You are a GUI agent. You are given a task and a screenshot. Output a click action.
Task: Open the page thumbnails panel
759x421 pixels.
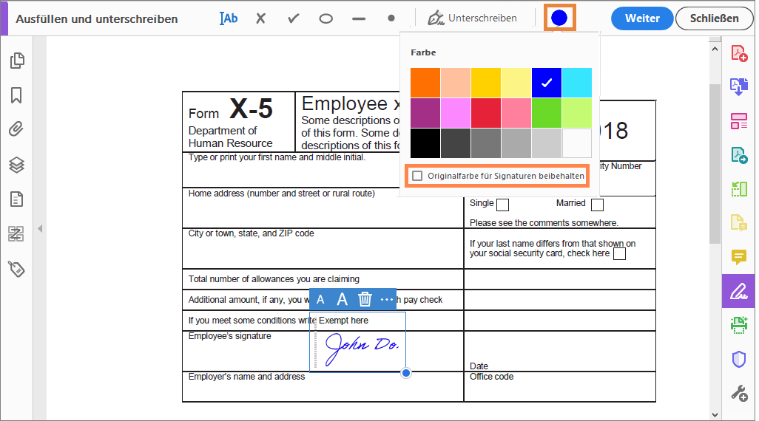17,61
